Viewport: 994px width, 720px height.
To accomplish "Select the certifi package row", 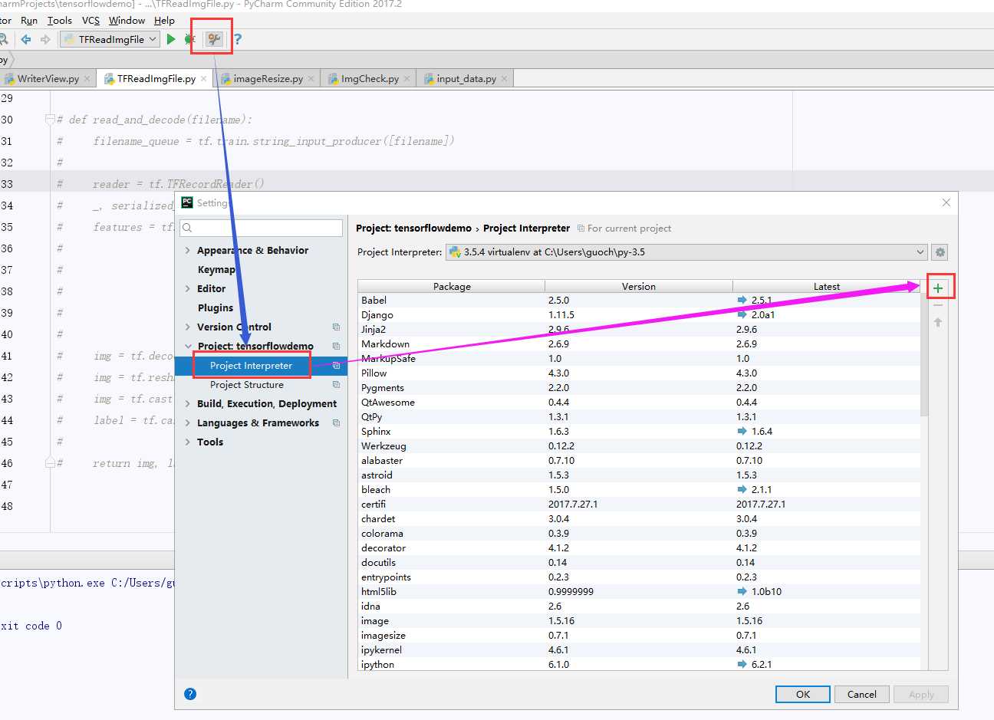I will pyautogui.click(x=639, y=505).
